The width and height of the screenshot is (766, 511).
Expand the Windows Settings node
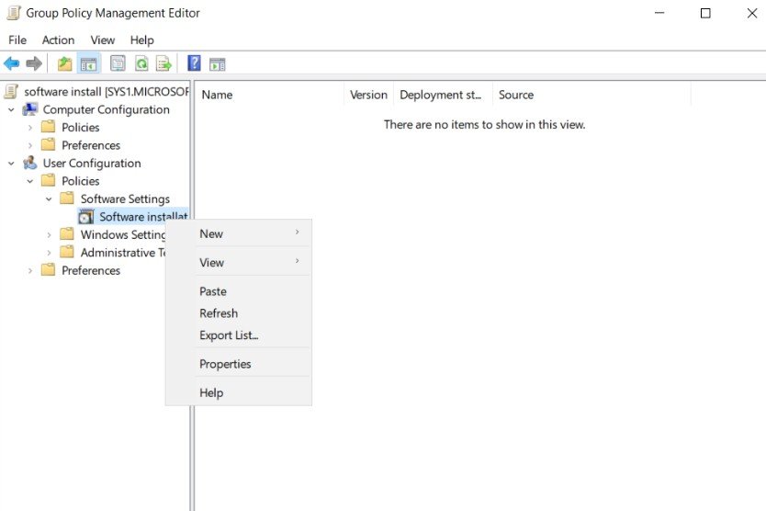tap(49, 234)
